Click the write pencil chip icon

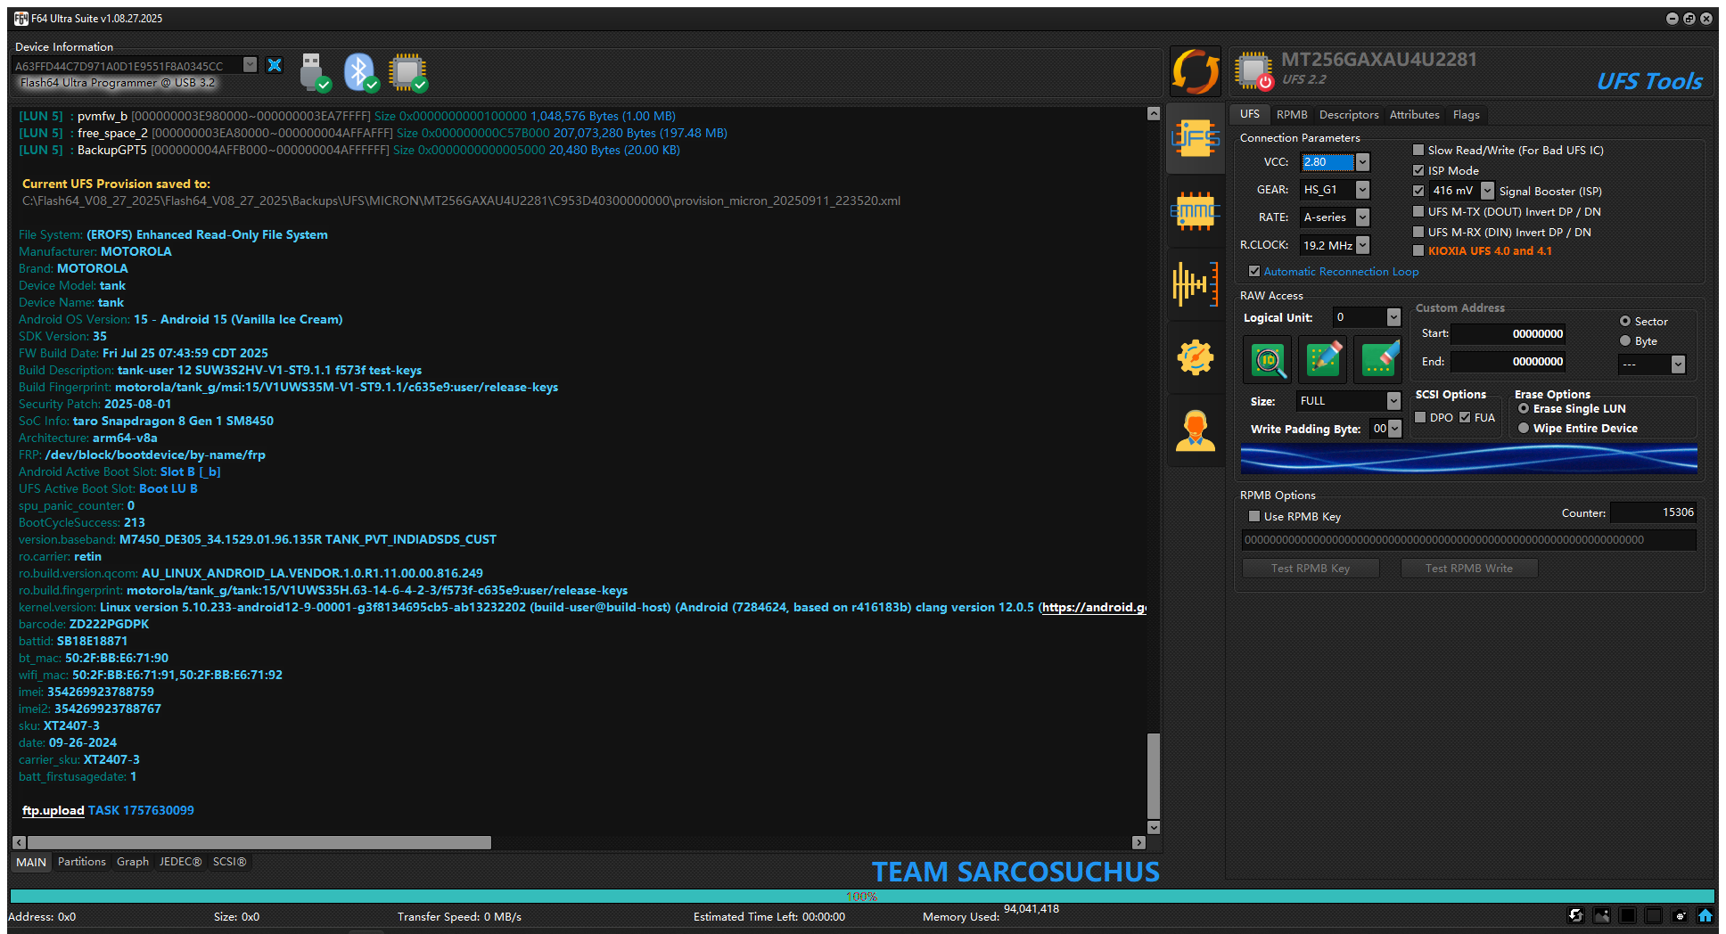tap(1323, 359)
